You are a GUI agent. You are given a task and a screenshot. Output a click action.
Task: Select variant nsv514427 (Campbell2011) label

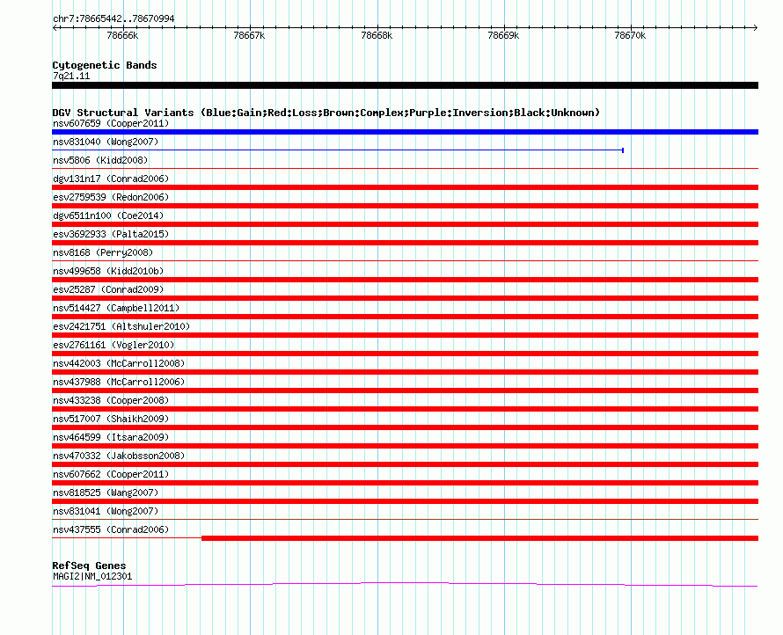(x=116, y=308)
